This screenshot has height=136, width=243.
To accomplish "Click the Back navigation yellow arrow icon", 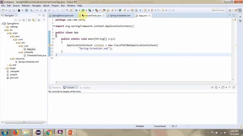I will (x=163, y=10).
